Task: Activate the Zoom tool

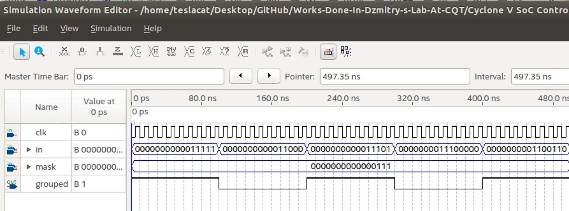Action: (39, 52)
